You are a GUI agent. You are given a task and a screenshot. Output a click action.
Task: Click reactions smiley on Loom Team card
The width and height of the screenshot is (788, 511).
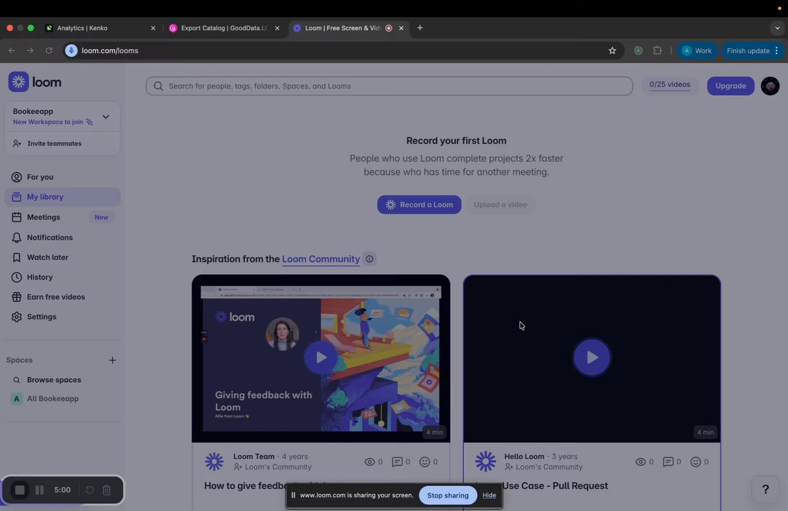pyautogui.click(x=424, y=462)
